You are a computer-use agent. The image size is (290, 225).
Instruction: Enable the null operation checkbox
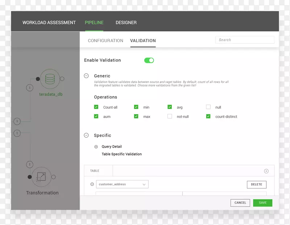tap(208, 107)
